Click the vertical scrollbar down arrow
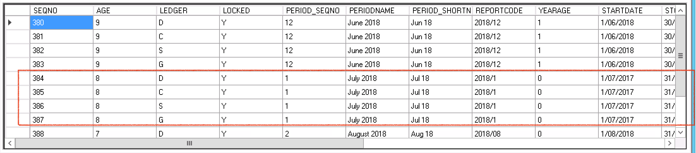This screenshot has height=153, width=696. click(681, 132)
